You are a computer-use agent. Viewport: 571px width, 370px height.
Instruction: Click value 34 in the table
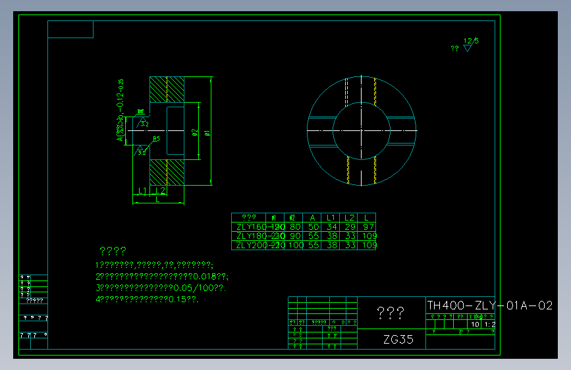tap(332, 227)
